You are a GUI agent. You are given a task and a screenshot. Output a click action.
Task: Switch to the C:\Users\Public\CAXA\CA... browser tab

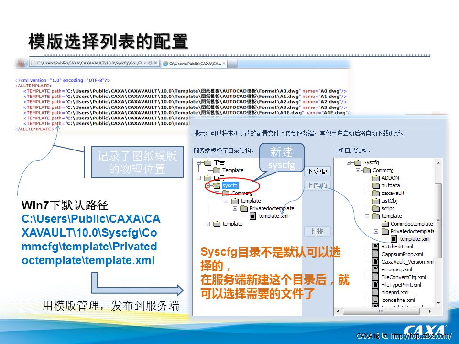195,64
